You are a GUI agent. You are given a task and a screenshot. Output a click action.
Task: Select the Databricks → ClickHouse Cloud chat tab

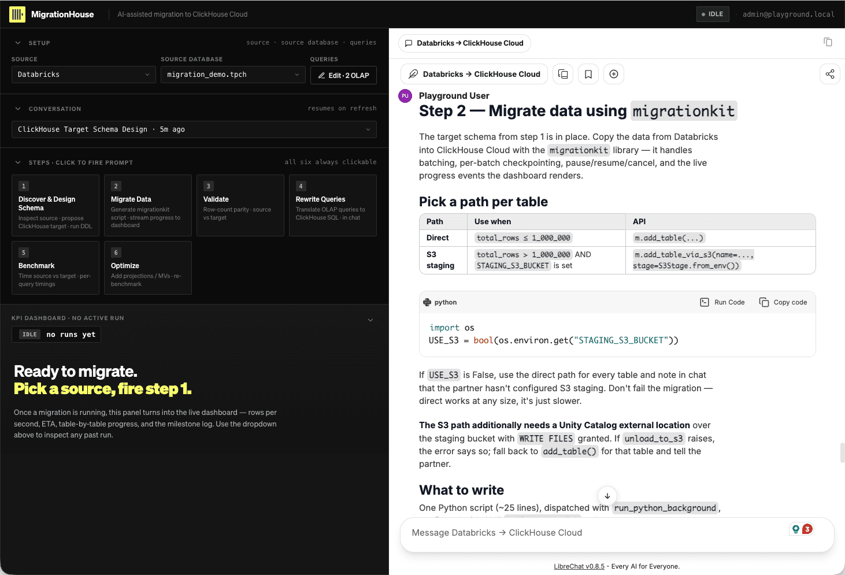tap(465, 43)
